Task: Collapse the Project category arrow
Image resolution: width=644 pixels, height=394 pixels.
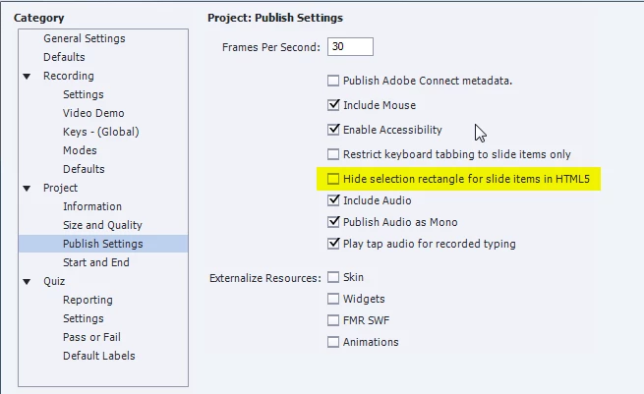Action: [x=28, y=189]
